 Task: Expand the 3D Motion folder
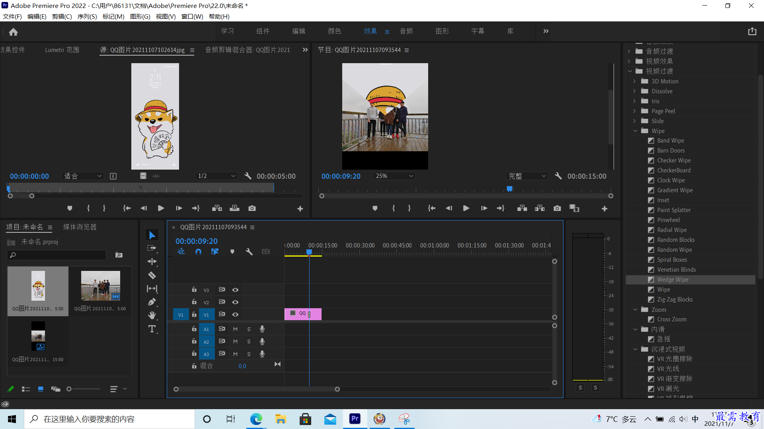click(x=635, y=81)
